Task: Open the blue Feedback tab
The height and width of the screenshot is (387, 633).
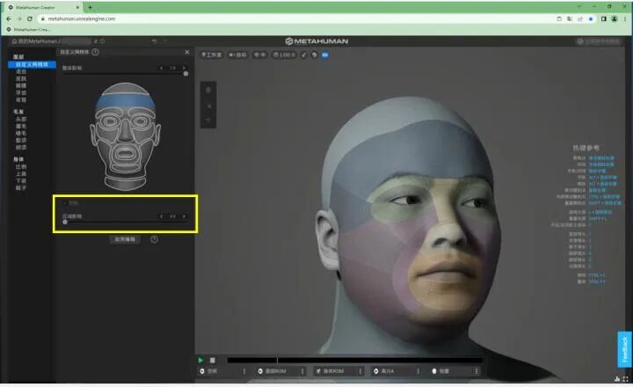Action: 624,349
